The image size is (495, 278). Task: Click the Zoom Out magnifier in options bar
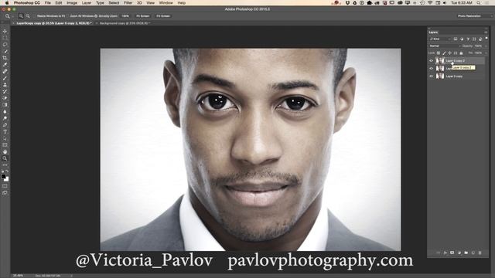pos(28,15)
